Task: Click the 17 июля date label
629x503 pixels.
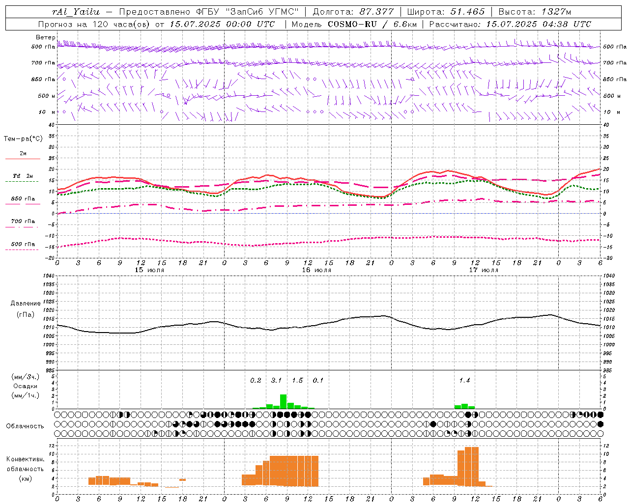Action: (x=484, y=270)
